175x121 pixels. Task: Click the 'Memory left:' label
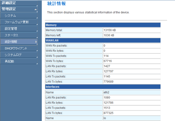pyautogui.click(x=53, y=35)
